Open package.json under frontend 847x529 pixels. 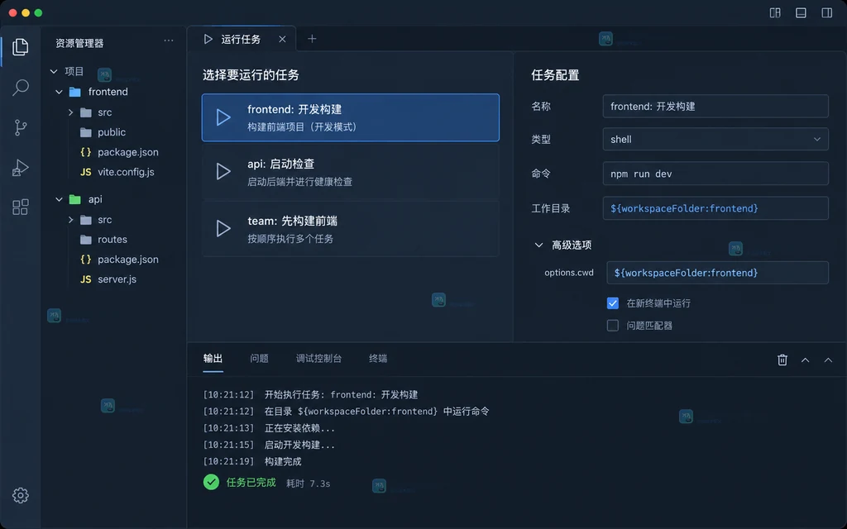coord(128,152)
